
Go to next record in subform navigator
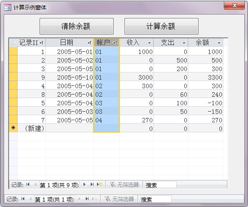(84, 184)
